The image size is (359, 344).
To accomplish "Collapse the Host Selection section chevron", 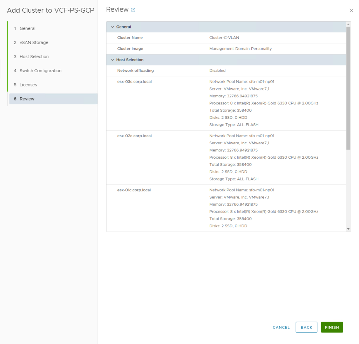I will (113, 60).
